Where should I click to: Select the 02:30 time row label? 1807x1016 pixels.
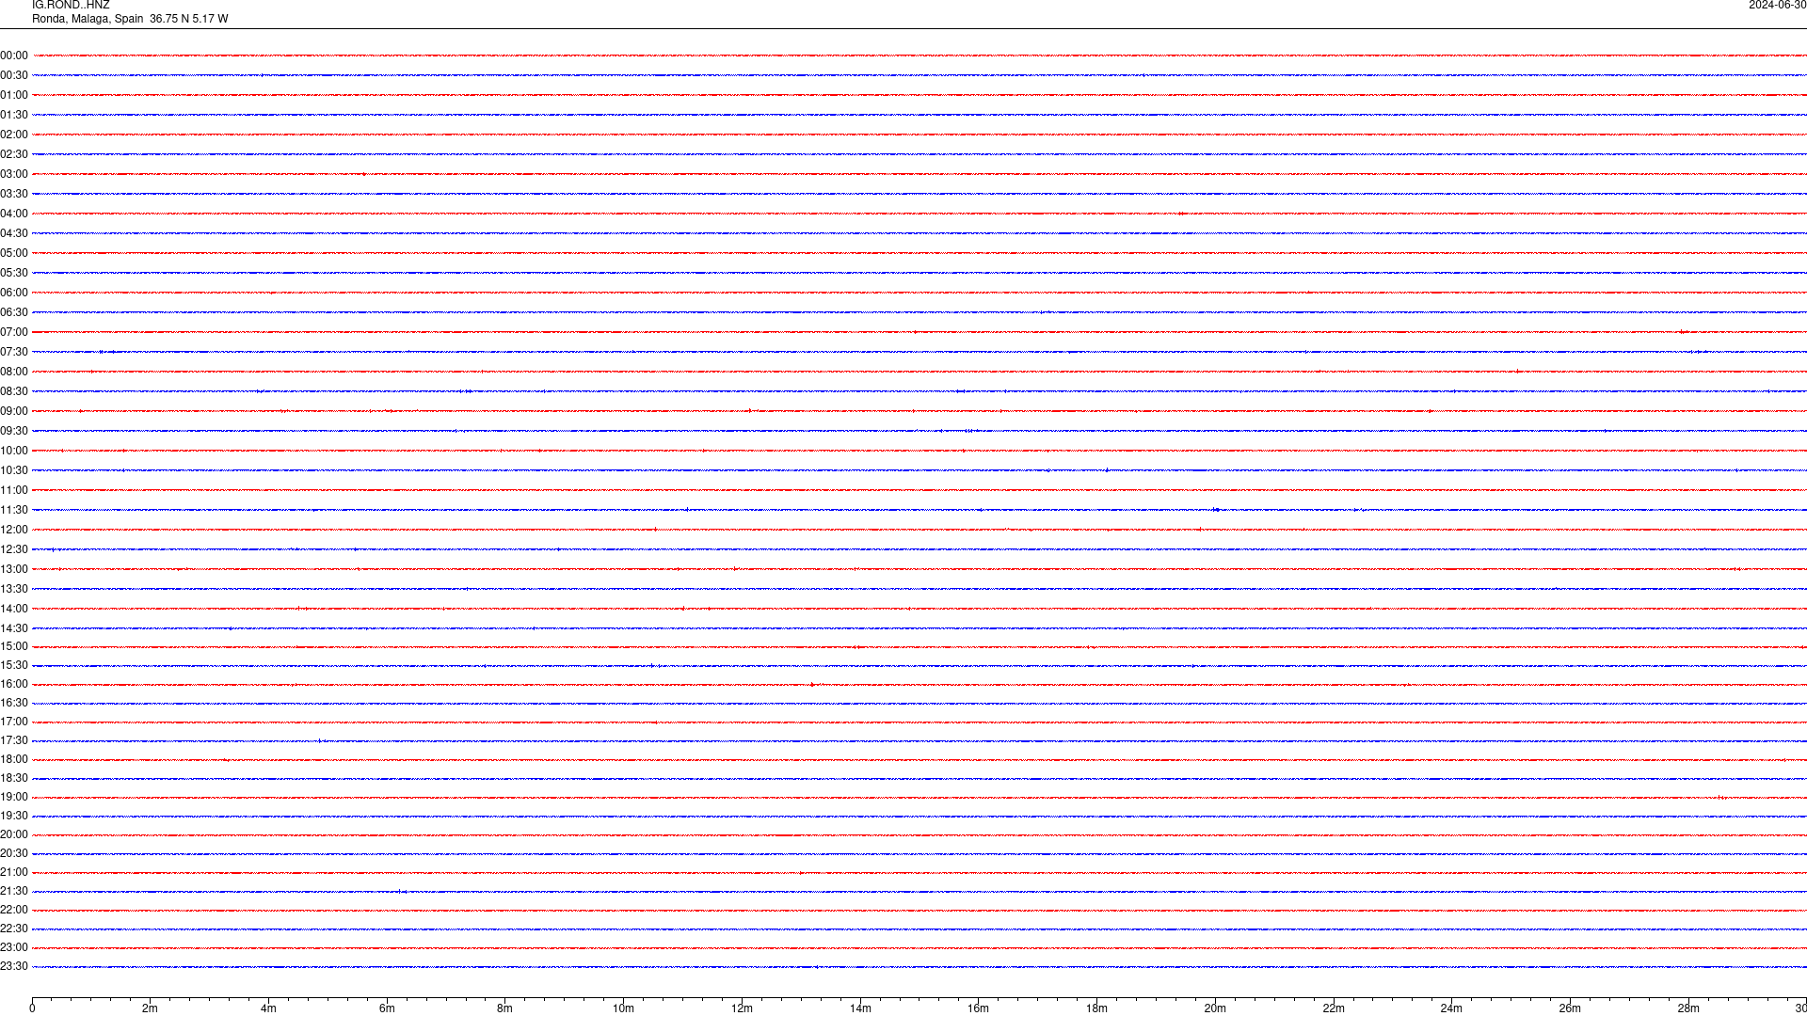click(14, 154)
